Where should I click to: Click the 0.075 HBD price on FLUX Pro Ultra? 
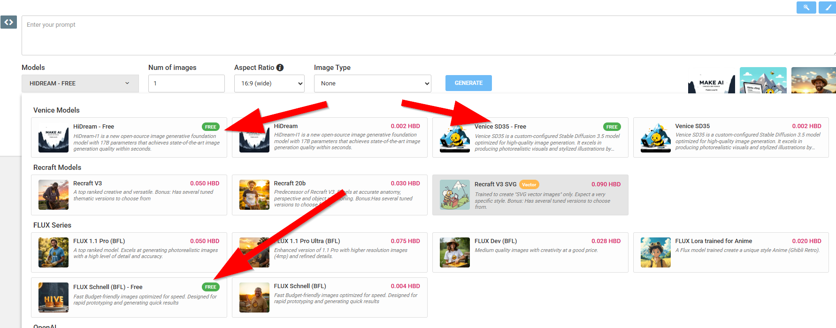point(406,241)
